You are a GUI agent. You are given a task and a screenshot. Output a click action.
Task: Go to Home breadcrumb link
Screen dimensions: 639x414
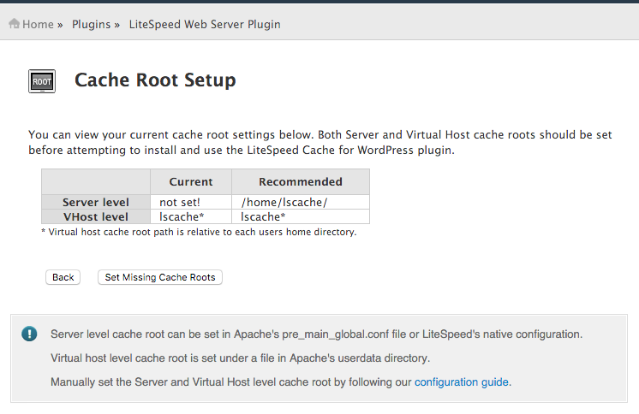pyautogui.click(x=38, y=25)
